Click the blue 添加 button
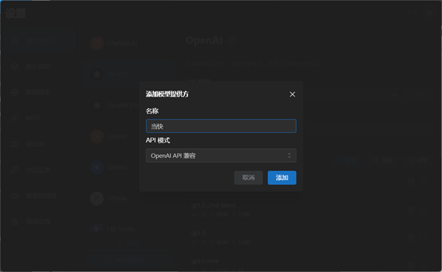Image resolution: width=442 pixels, height=272 pixels. (x=282, y=178)
